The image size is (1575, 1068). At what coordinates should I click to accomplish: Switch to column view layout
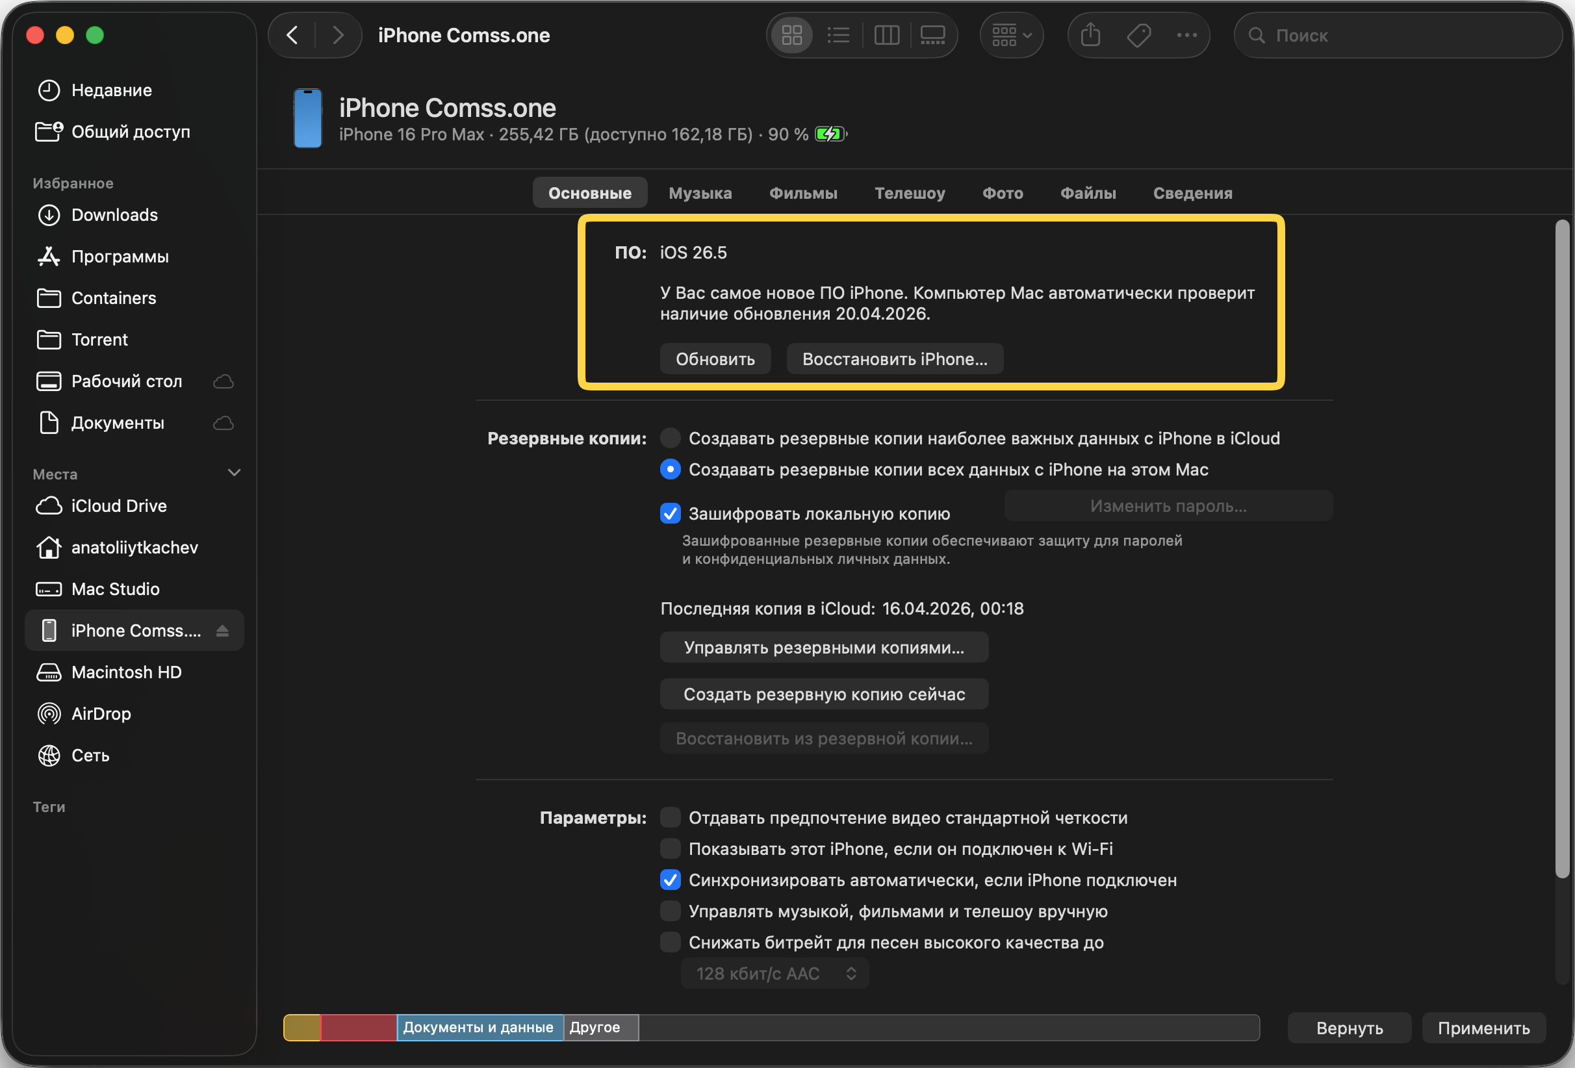(x=886, y=34)
